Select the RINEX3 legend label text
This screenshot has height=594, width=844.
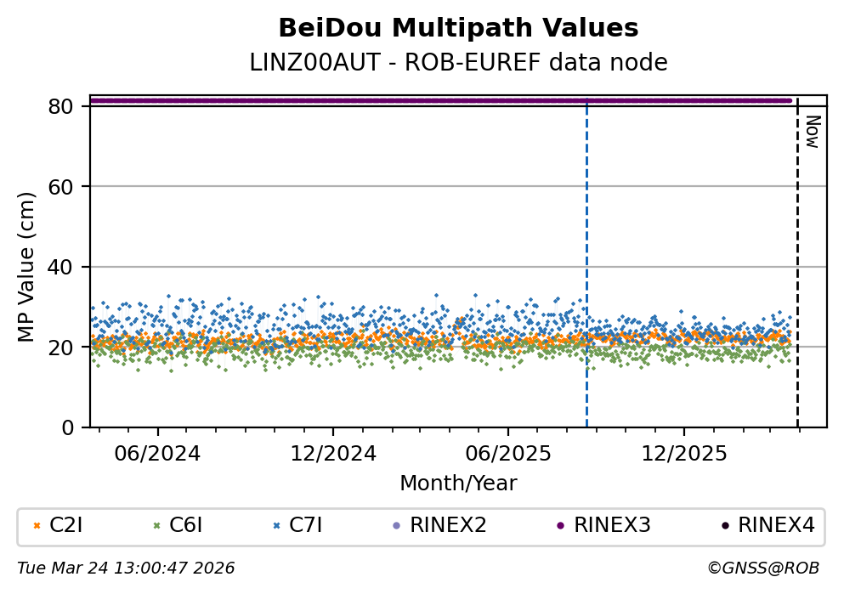(x=612, y=526)
